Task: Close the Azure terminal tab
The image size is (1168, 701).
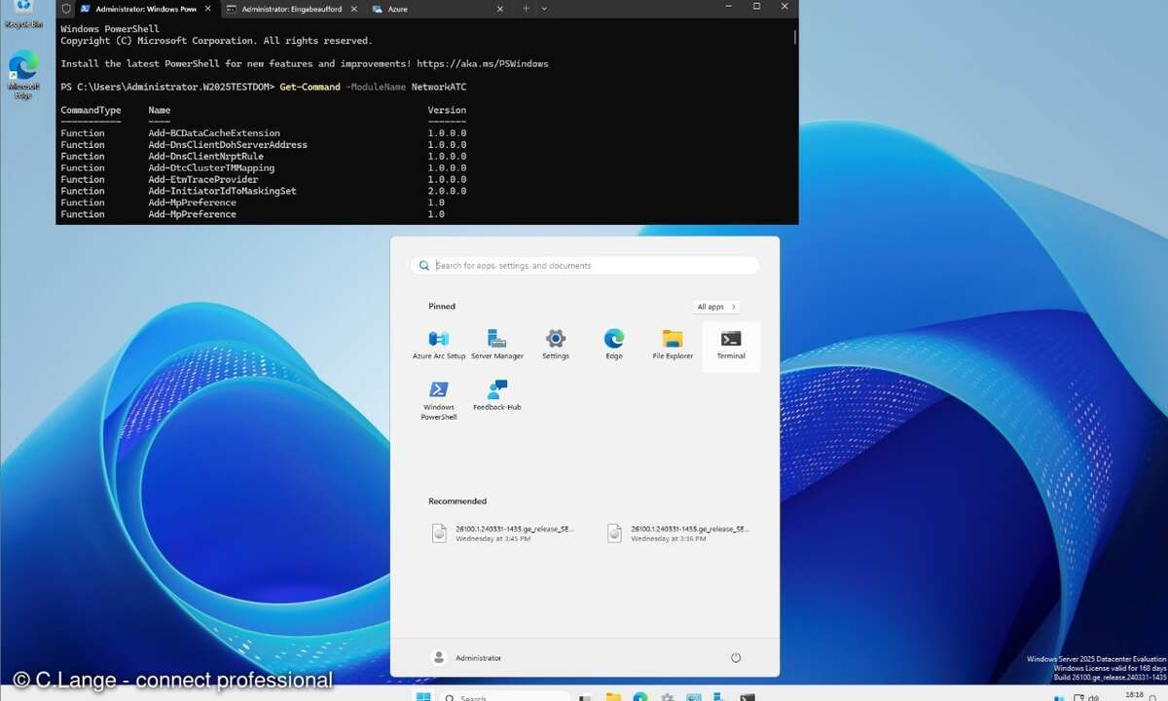Action: tap(499, 9)
